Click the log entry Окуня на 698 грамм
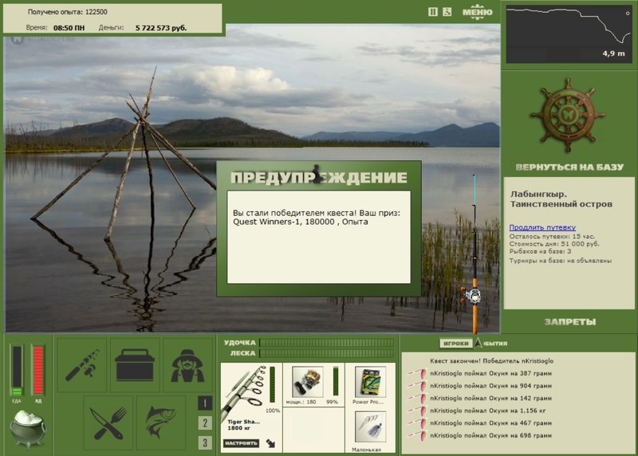This screenshot has width=638, height=456. pyautogui.click(x=490, y=435)
